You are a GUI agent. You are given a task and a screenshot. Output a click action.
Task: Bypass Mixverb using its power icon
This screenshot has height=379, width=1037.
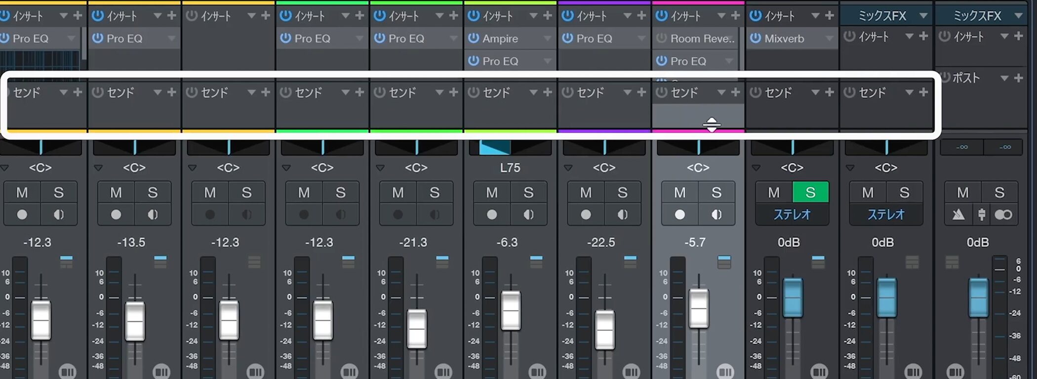[756, 38]
